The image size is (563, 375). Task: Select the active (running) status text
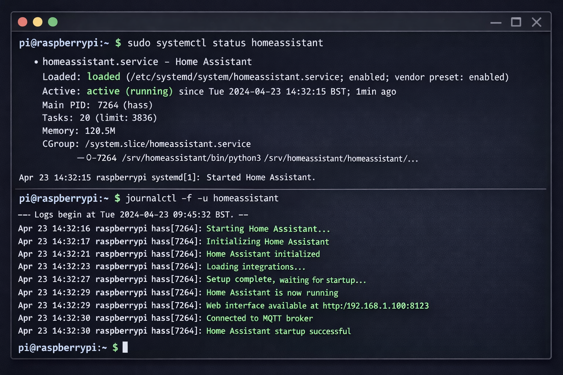pos(129,91)
